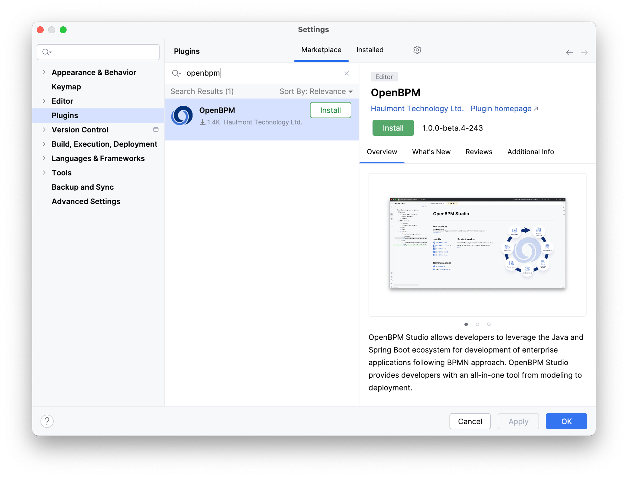Image resolution: width=628 pixels, height=478 pixels.
Task: Expand Appearance & Behavior settings group
Action: (44, 72)
